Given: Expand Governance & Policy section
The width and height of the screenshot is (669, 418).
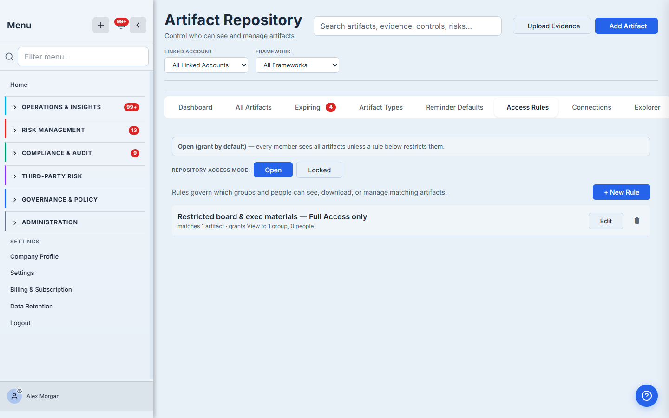Looking at the screenshot, I should coord(75,200).
